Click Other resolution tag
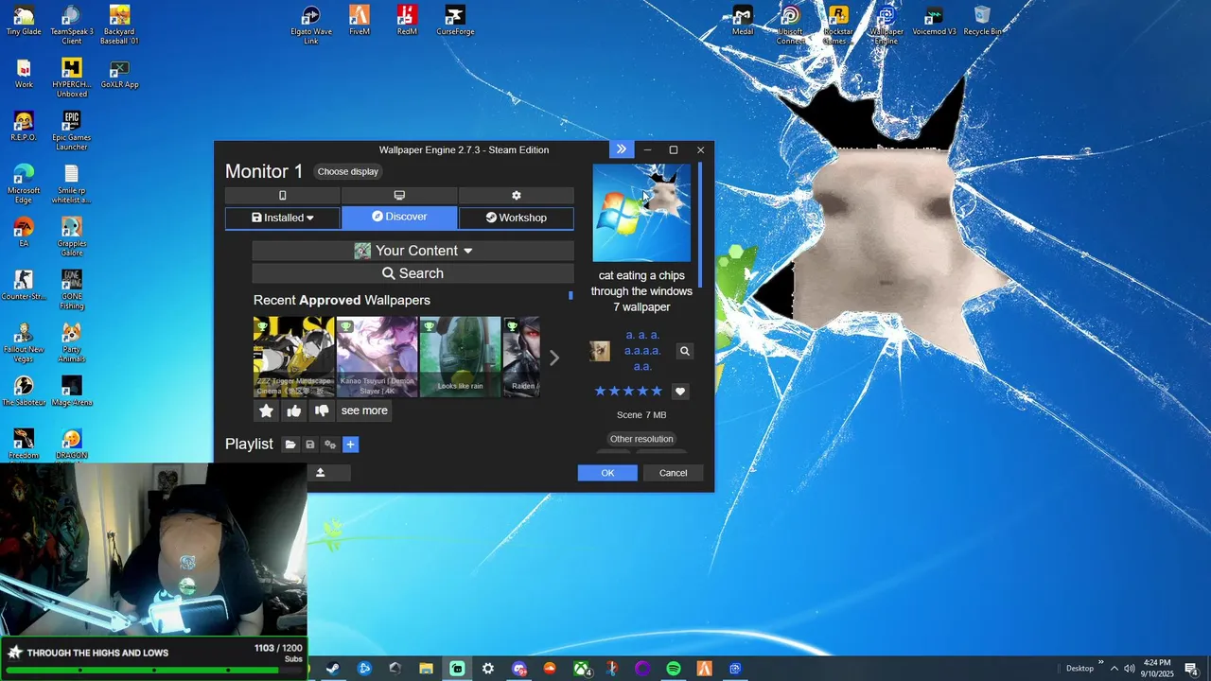1211x681 pixels. click(x=641, y=439)
